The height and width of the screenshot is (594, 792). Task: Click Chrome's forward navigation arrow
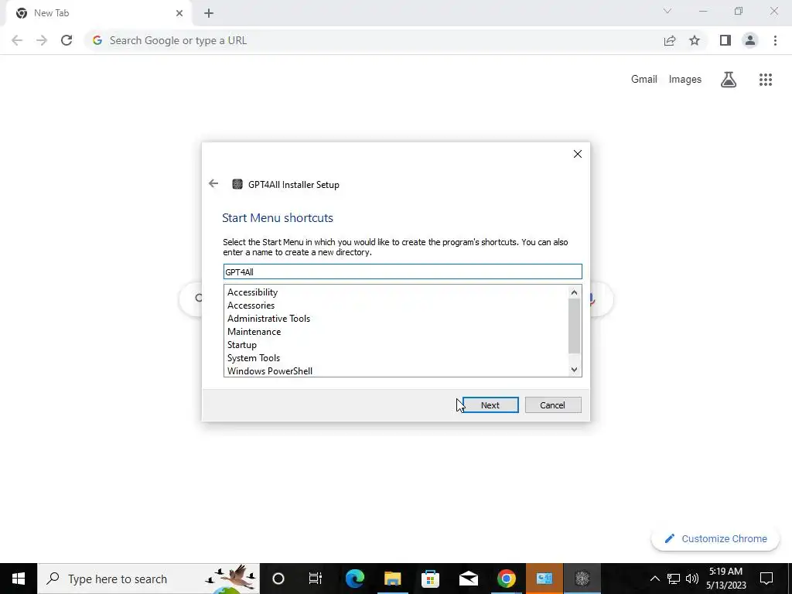coord(42,40)
